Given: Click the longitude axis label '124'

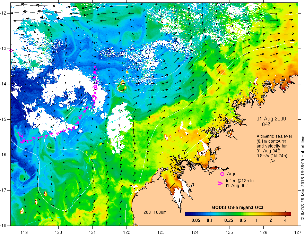Looking at the screenshot, I should point(195,232).
